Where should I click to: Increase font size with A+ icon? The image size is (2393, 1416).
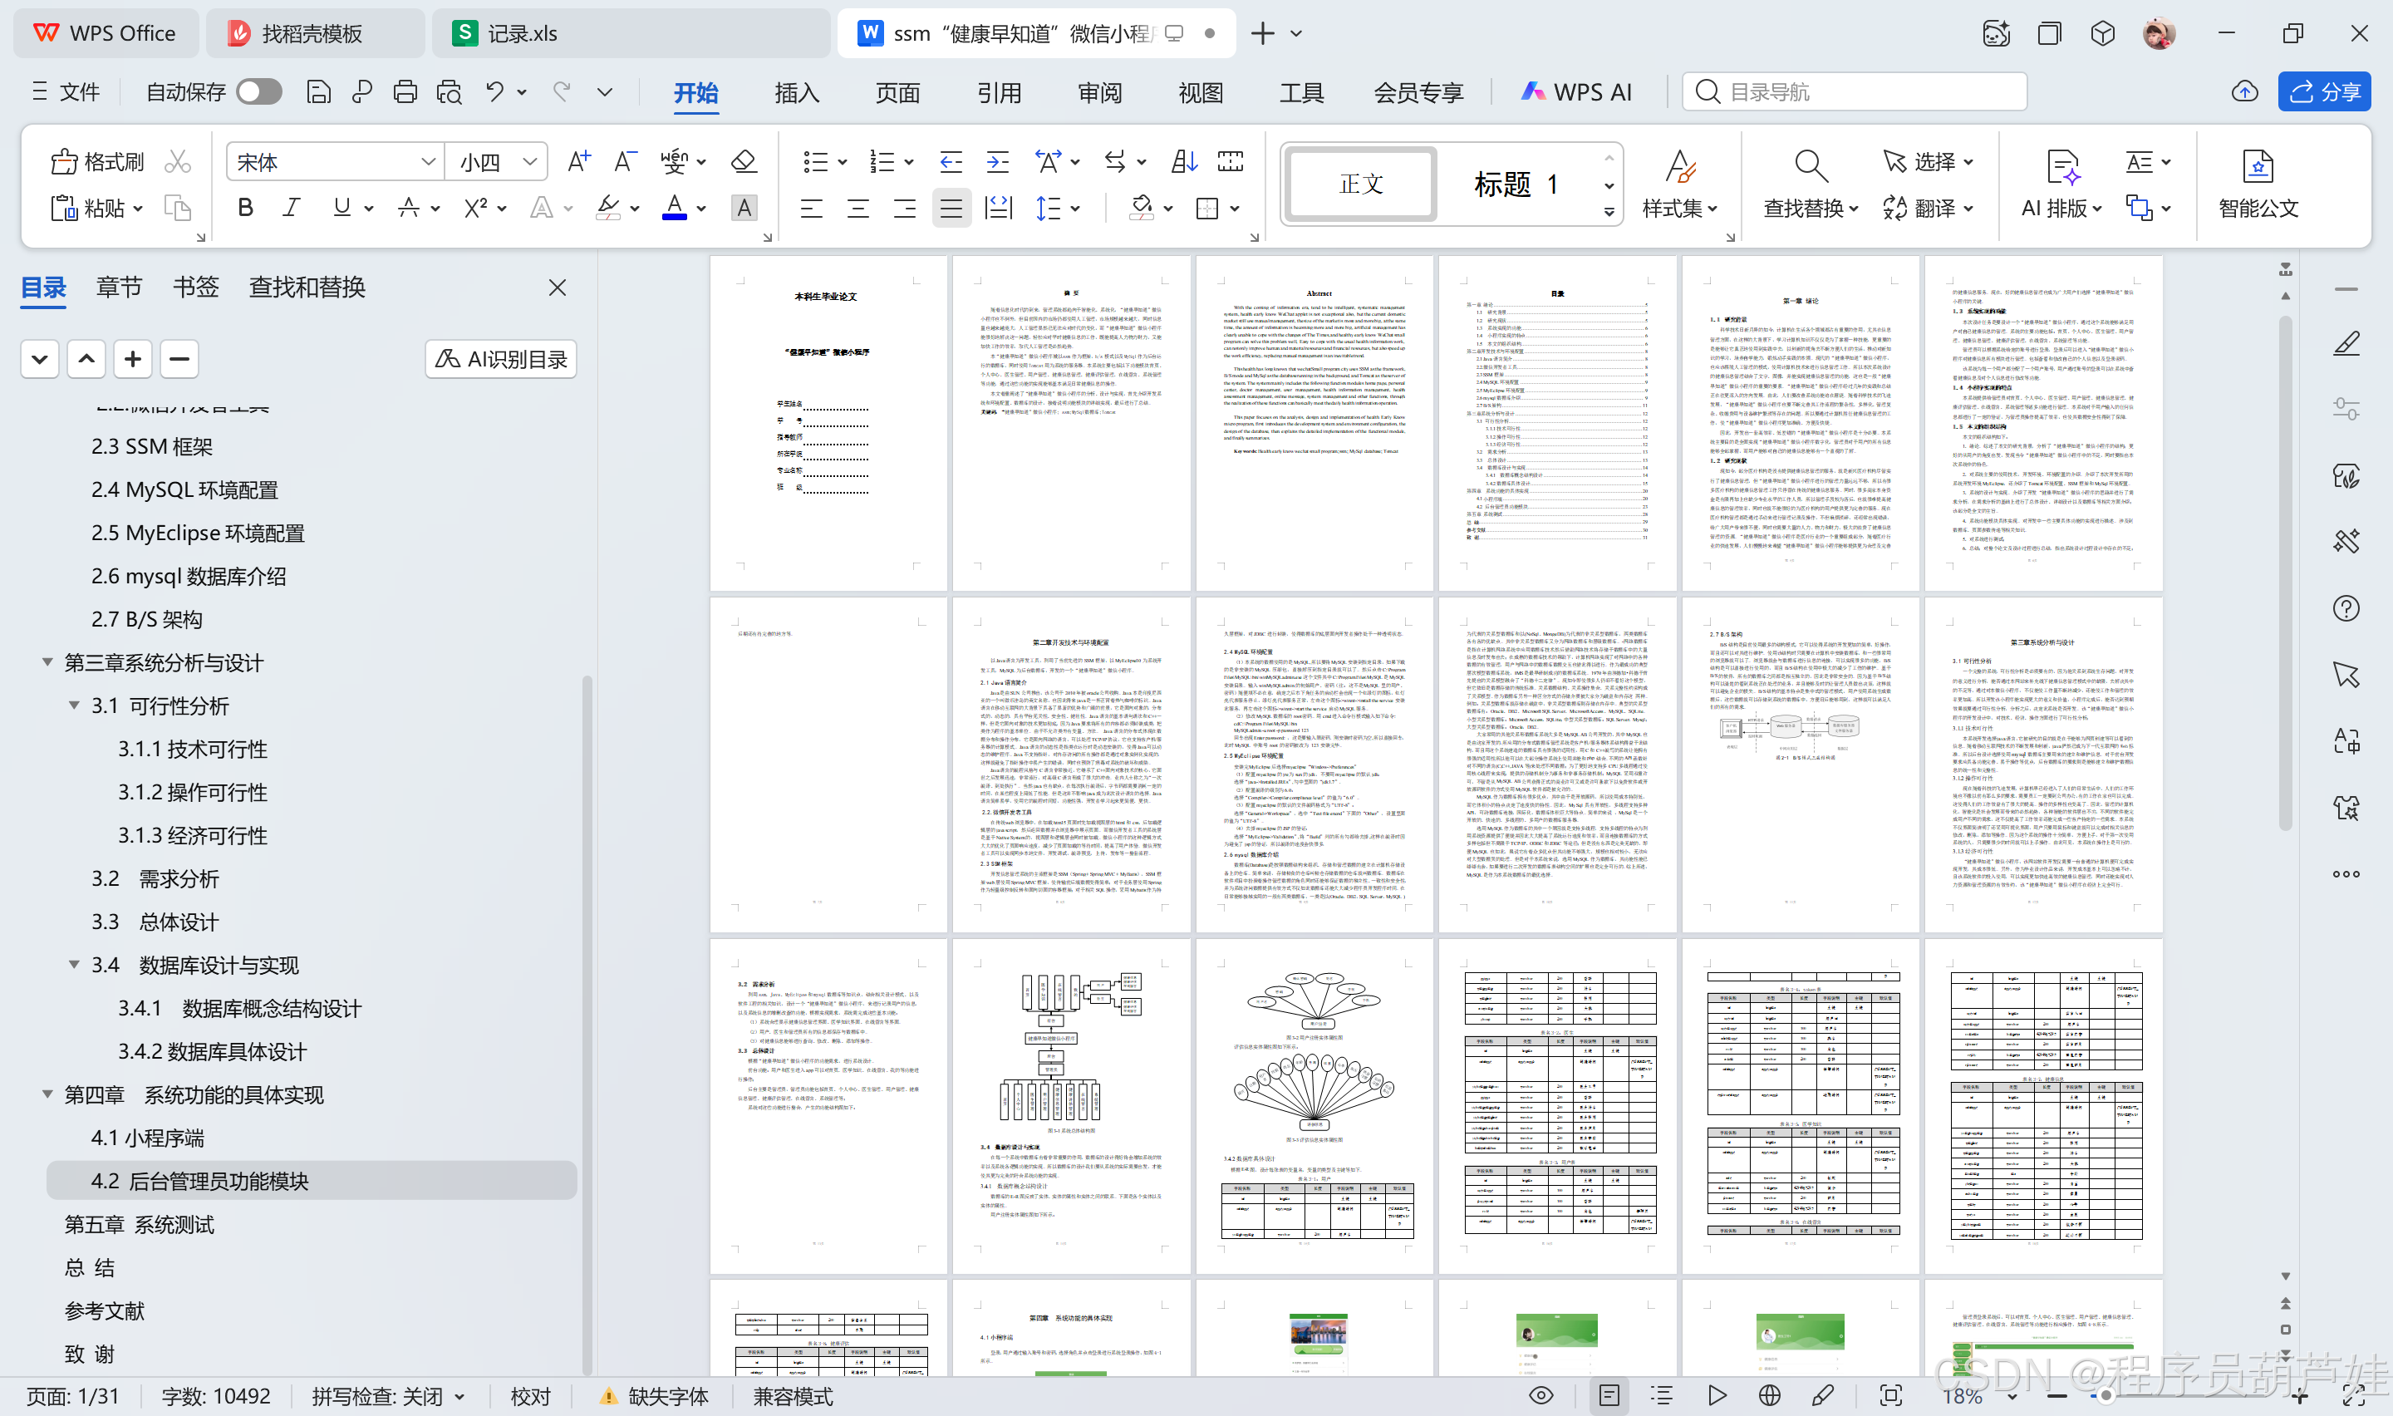point(579,161)
